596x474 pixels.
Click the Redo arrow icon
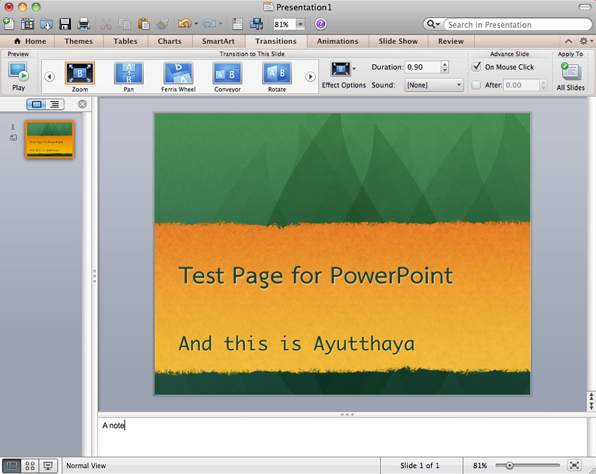[209, 24]
